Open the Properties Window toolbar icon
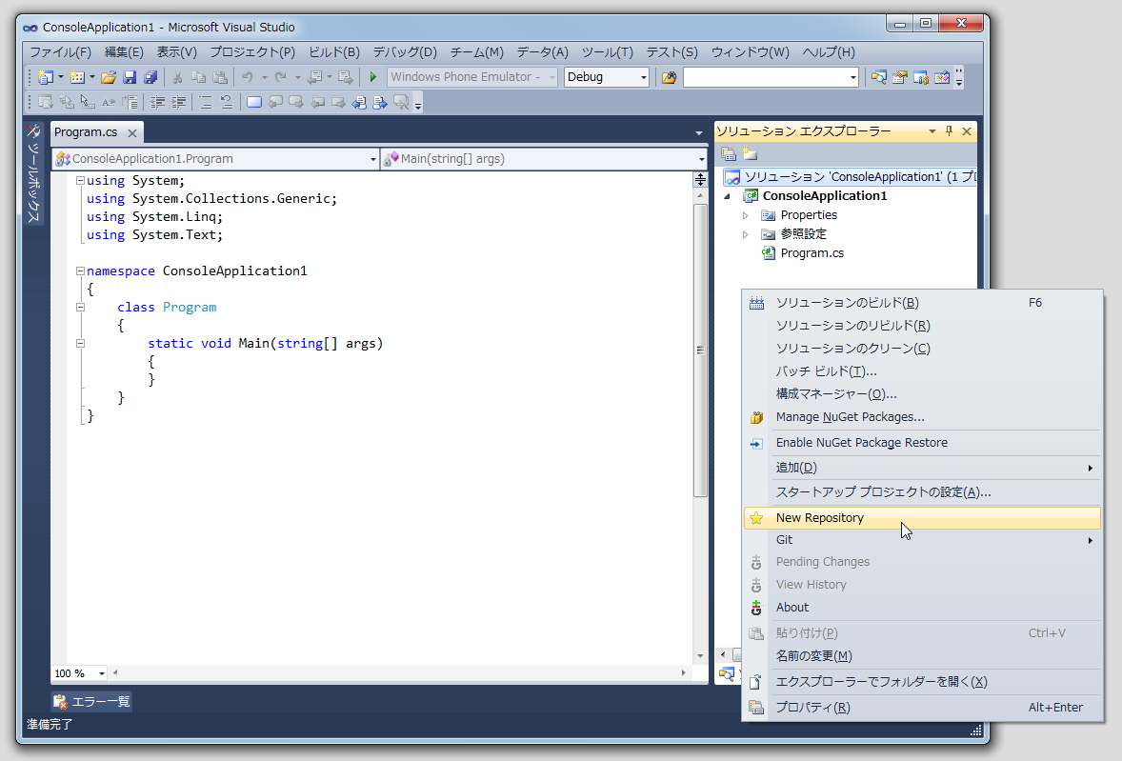 (x=900, y=77)
